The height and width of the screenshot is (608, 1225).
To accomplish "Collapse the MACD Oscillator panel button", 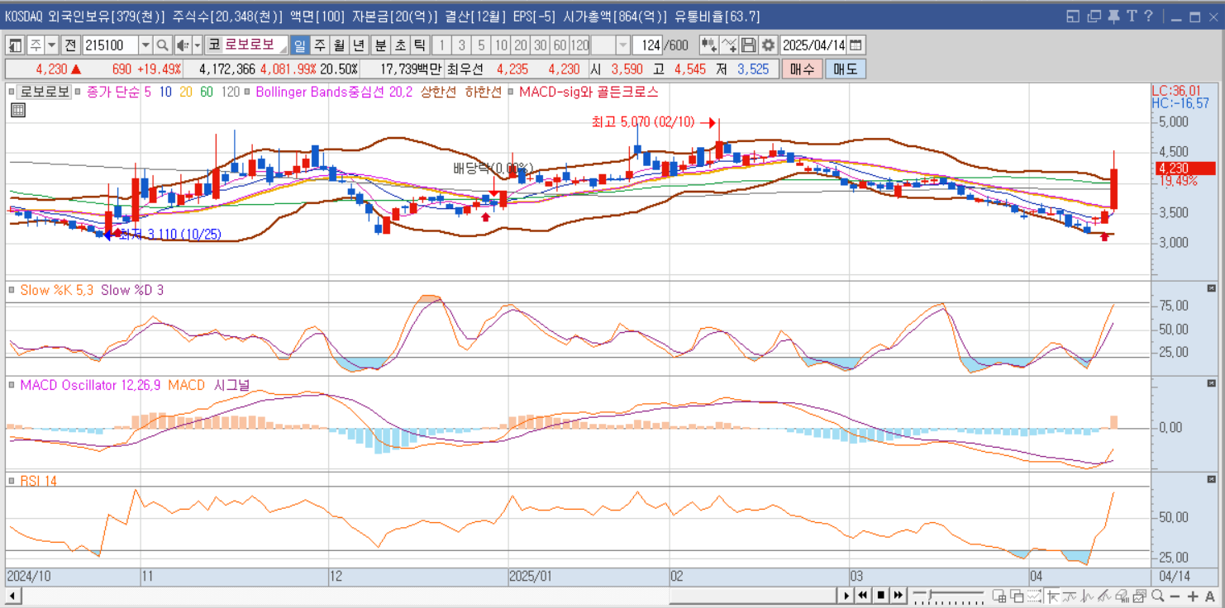I will [x=1212, y=383].
